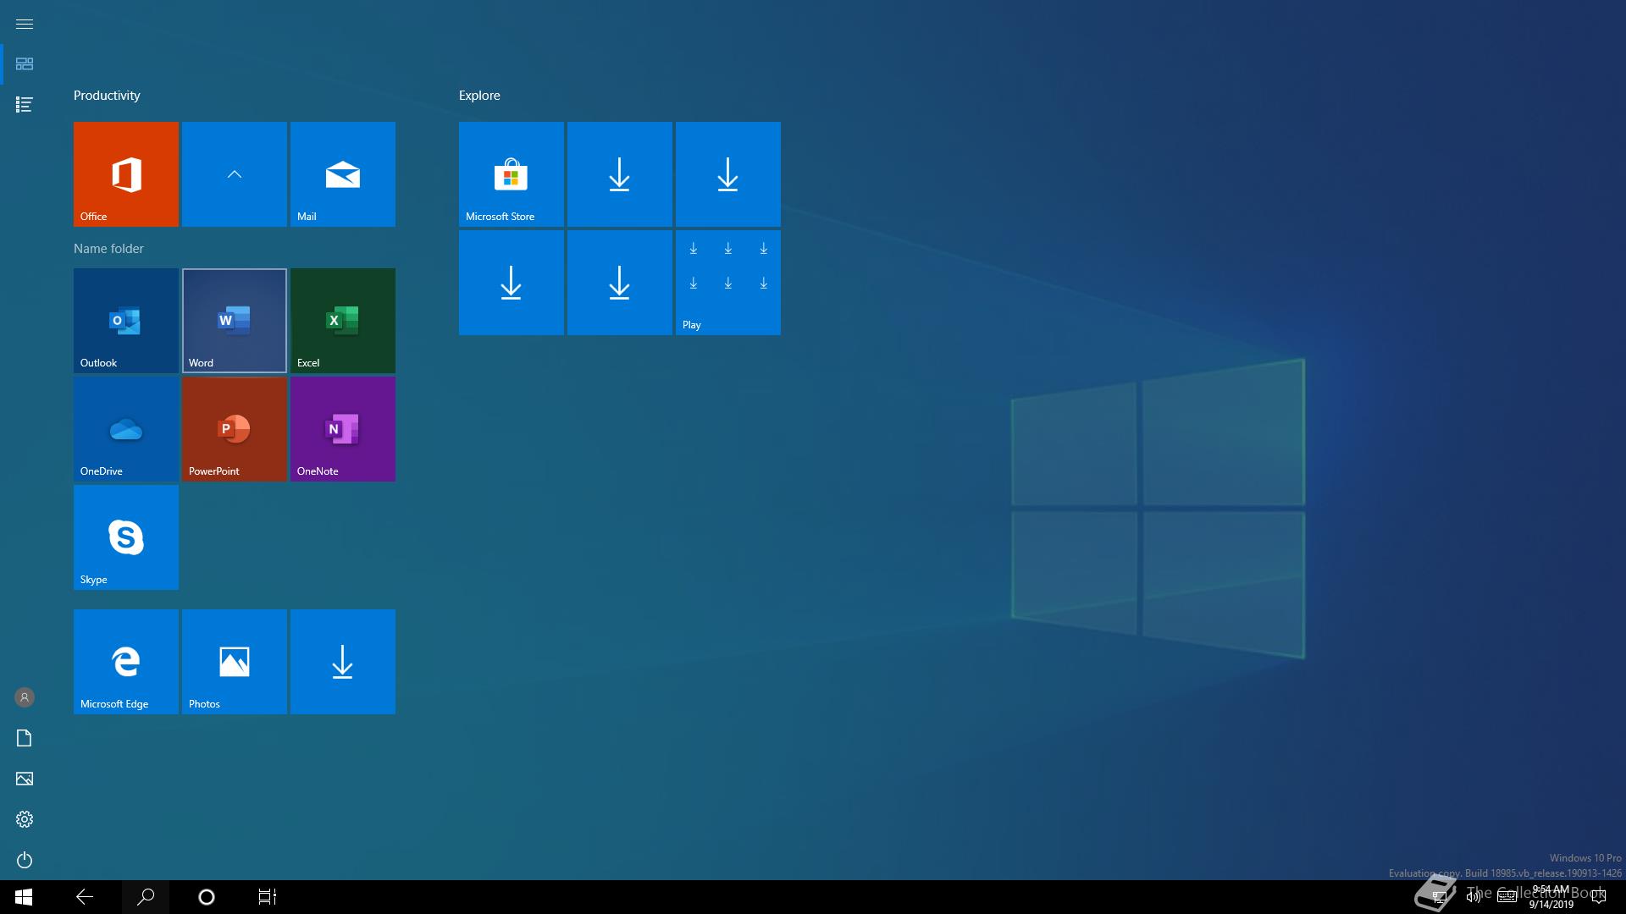
Task: Go back with taskbar arrow
Action: point(85,897)
